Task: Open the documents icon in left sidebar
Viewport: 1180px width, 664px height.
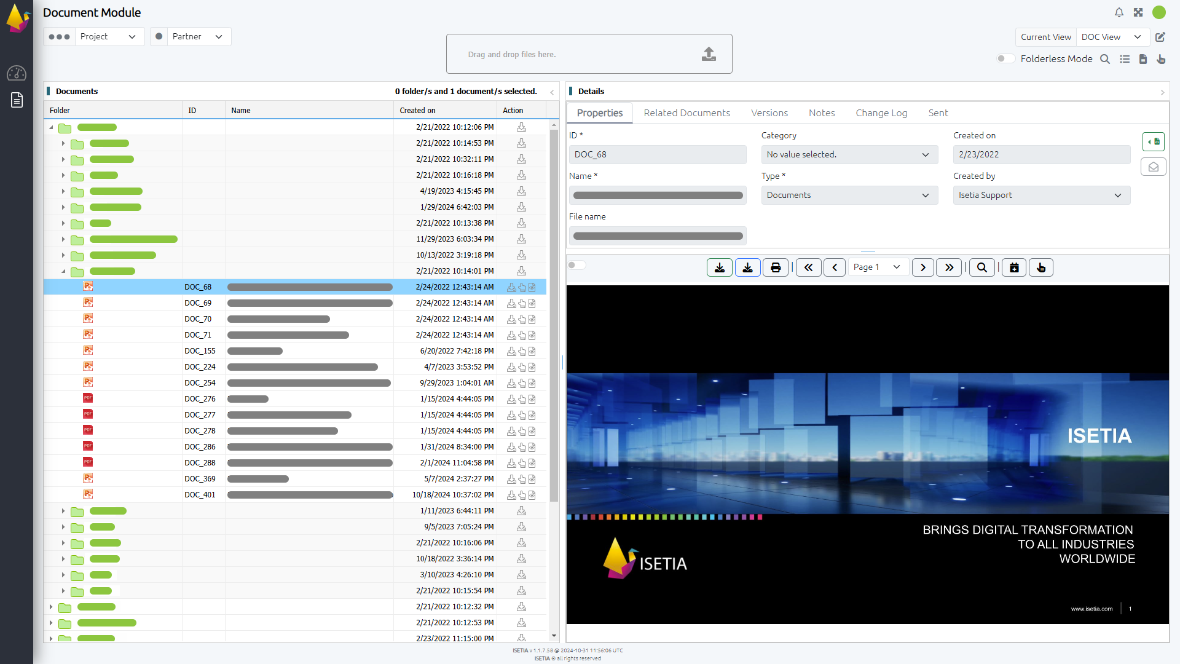Action: click(x=17, y=100)
